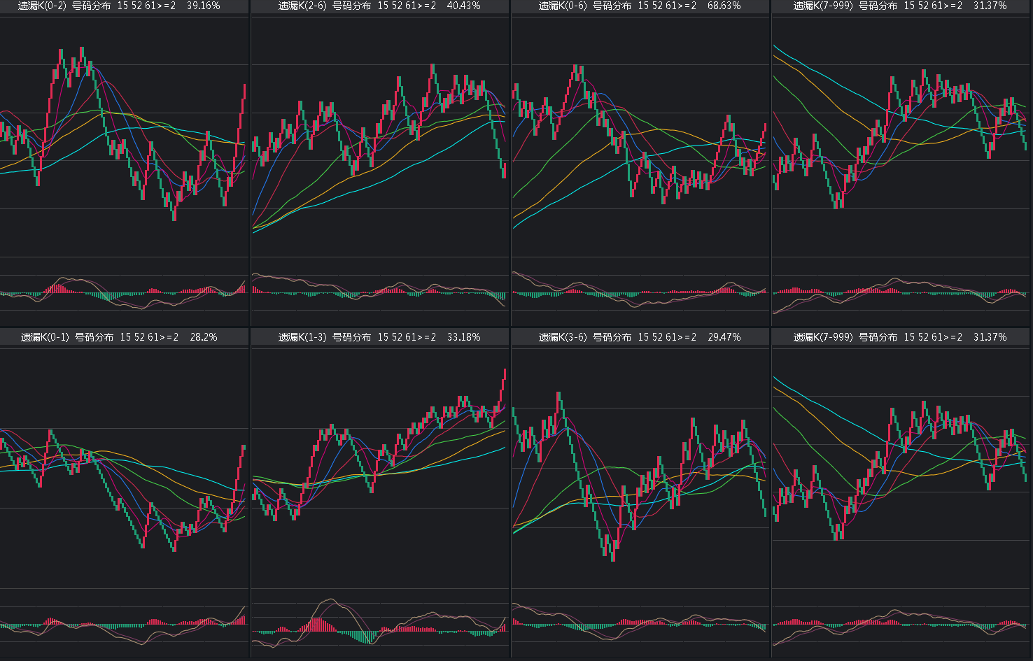Click '15 52 61>=2' in the 遗漏K(1-3) header

[x=407, y=337]
